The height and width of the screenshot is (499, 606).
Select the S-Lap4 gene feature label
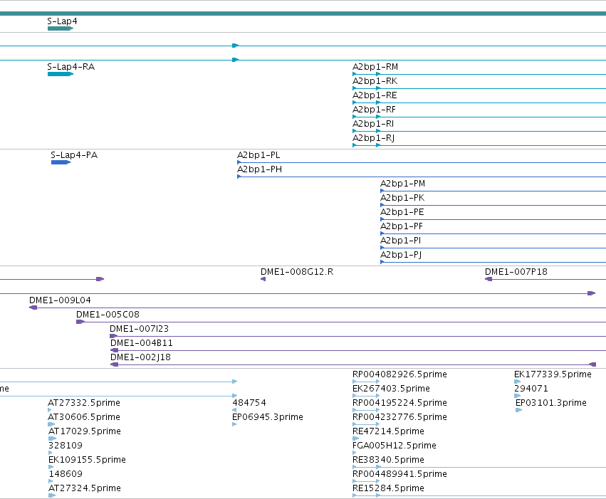62,21
